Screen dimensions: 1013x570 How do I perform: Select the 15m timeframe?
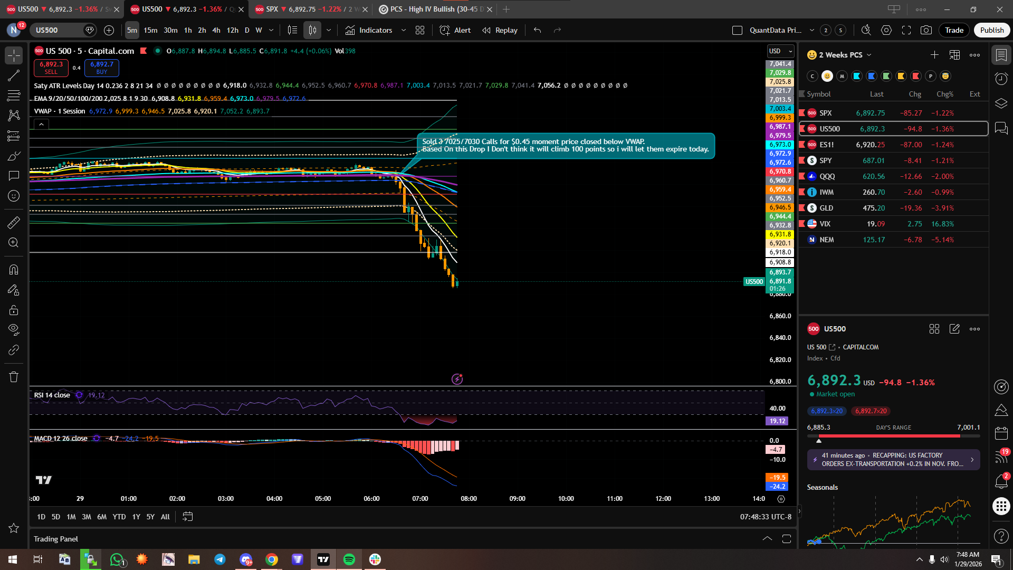(x=150, y=30)
